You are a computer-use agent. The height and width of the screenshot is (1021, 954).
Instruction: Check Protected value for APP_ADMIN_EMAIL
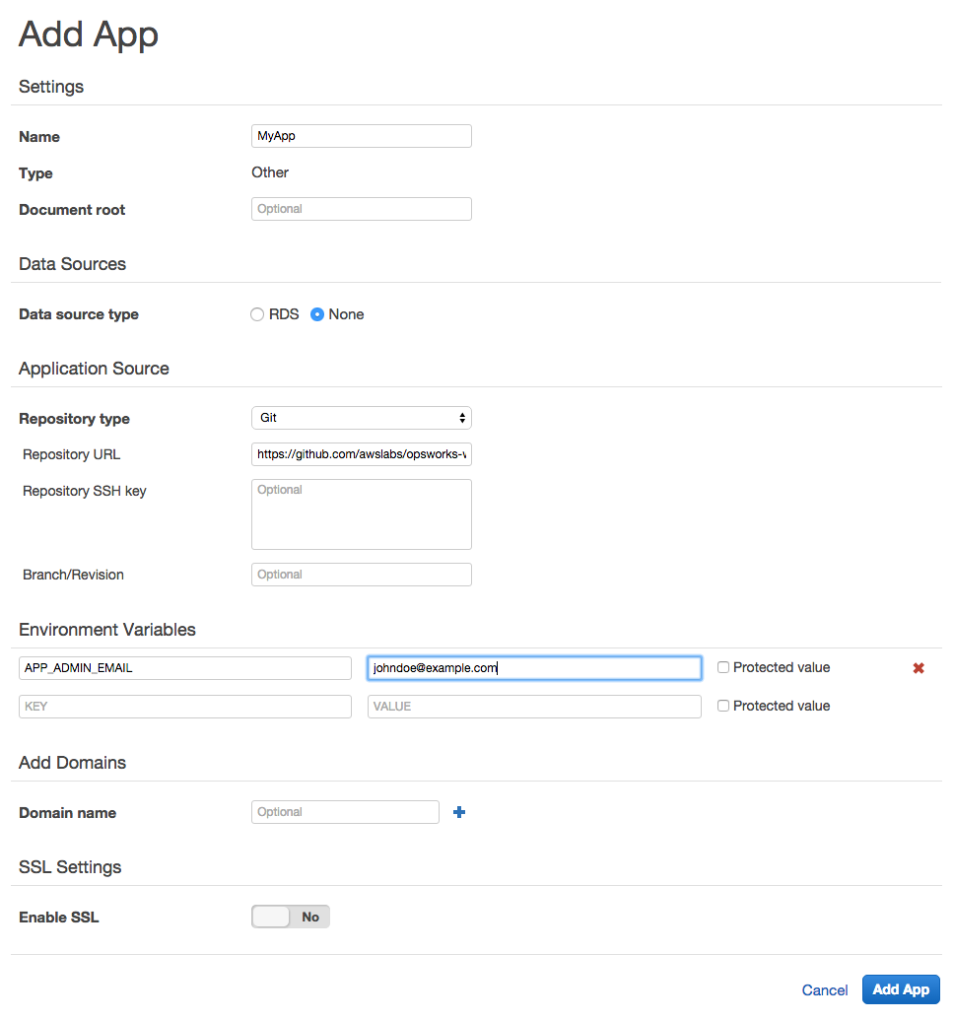722,667
